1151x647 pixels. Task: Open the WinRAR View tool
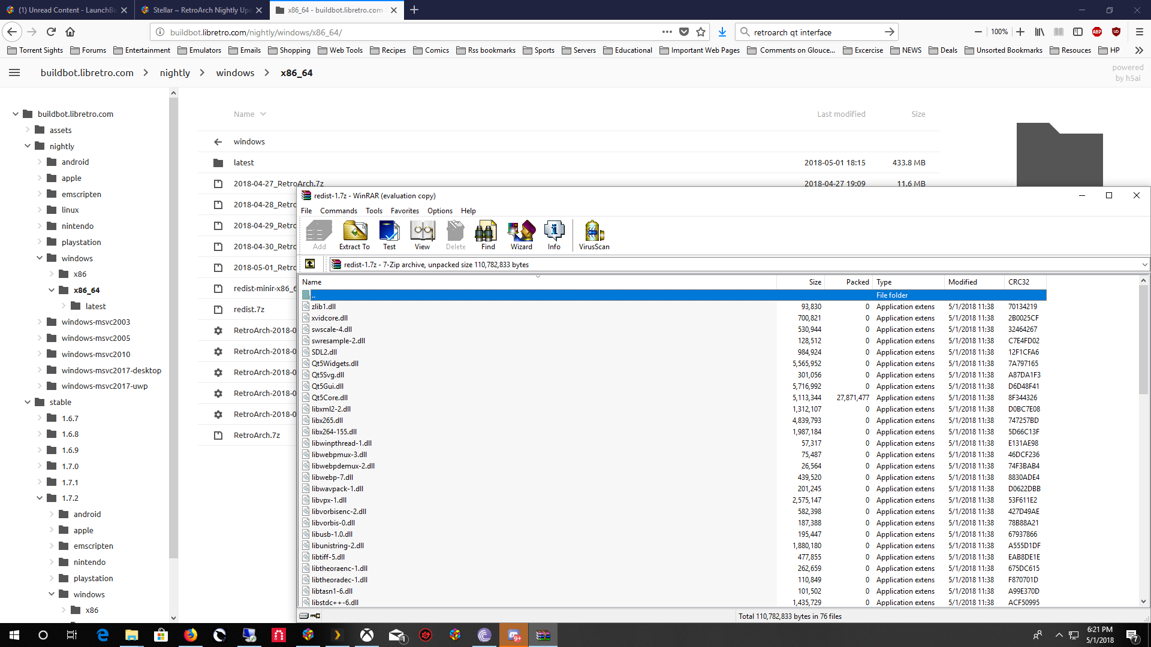point(422,235)
